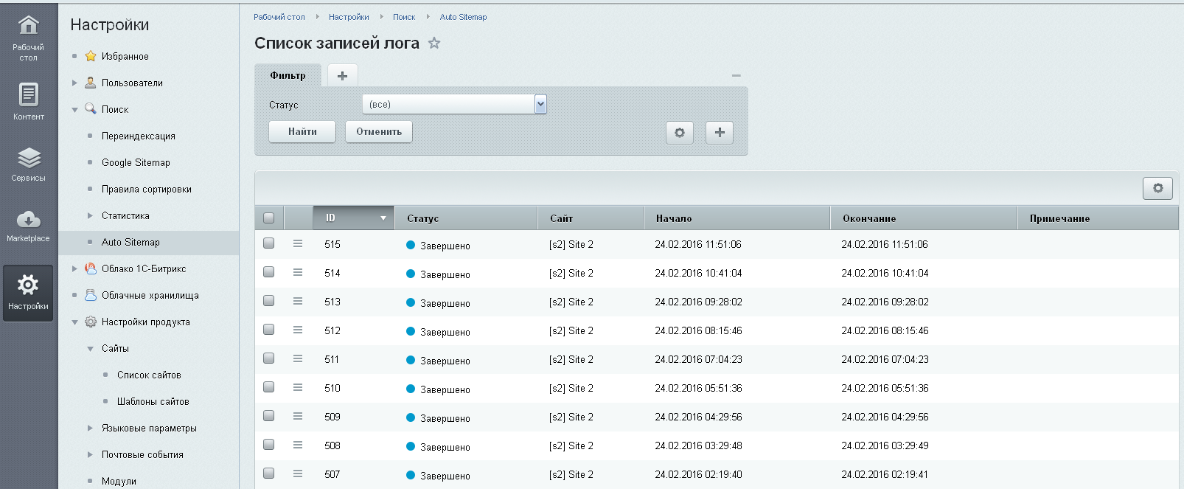The width and height of the screenshot is (1184, 489).
Task: Expand the Пользователи tree node
Action: coord(74,83)
